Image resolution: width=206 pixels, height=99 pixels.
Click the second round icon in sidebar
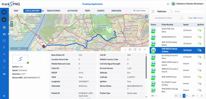click(4, 20)
